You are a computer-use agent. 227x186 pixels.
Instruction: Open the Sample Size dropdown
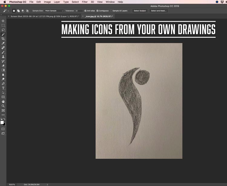click(54, 11)
